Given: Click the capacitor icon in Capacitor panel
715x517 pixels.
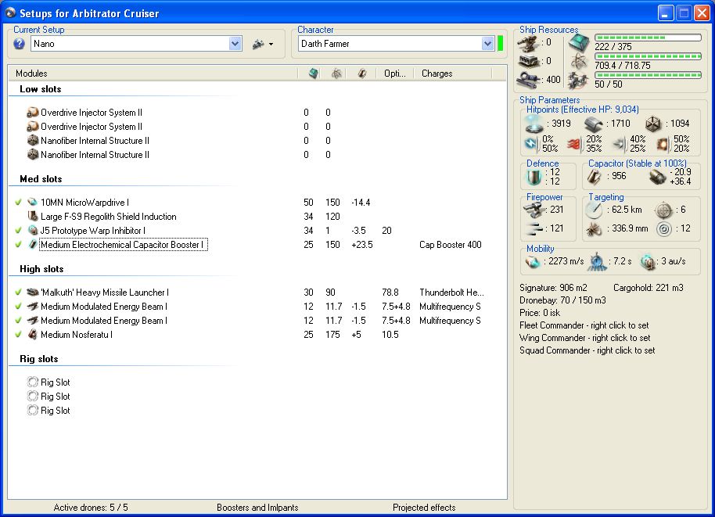Looking at the screenshot, I should coord(595,177).
